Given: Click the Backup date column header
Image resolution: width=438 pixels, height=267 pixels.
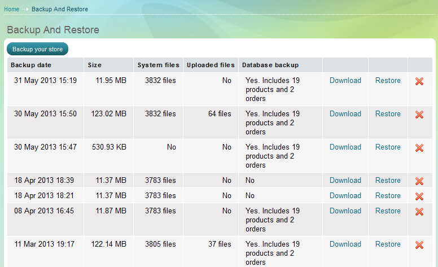Looking at the screenshot, I should click(31, 65).
